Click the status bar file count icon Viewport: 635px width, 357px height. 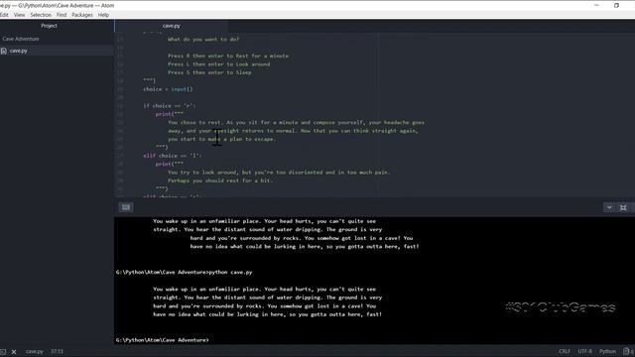(628, 351)
